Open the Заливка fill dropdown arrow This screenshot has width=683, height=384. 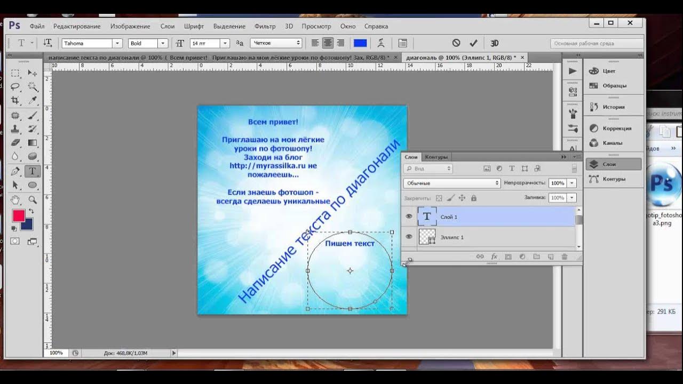pos(572,197)
